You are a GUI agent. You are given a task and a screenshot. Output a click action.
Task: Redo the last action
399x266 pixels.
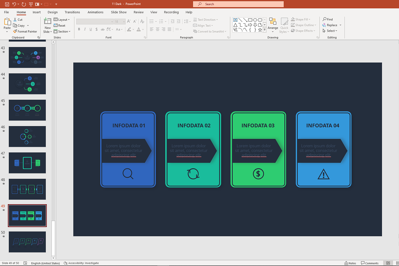[23, 4]
